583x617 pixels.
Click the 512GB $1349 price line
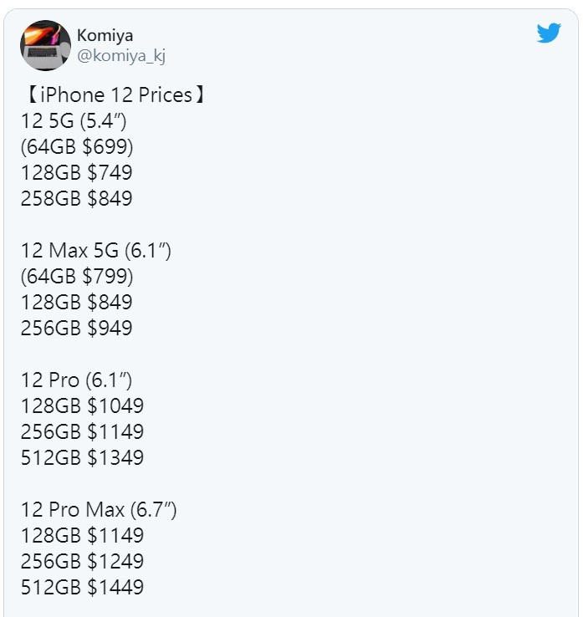pos(82,458)
